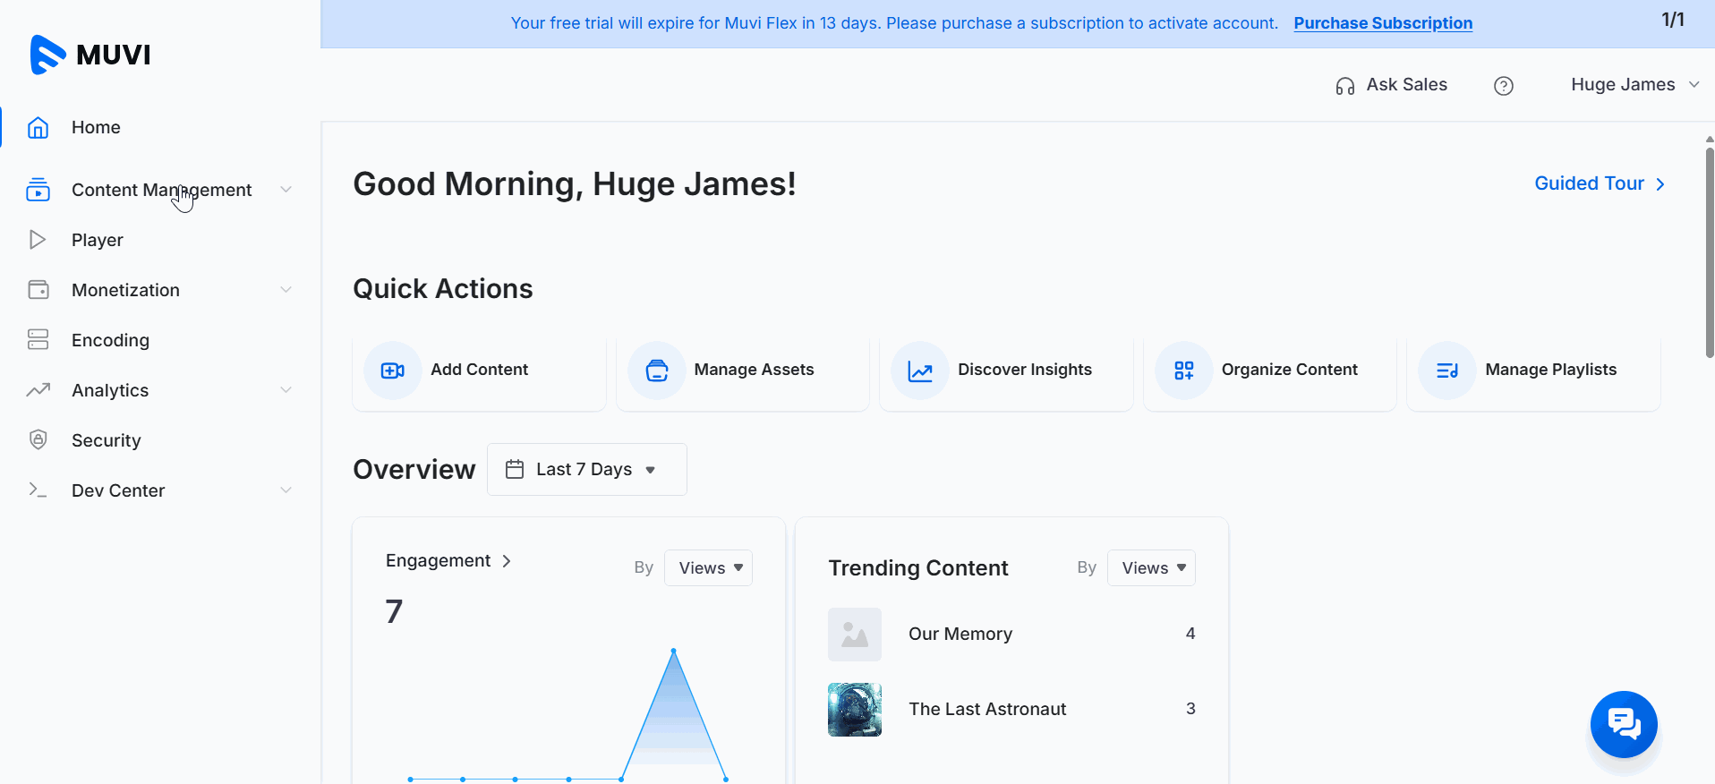Click the Muvi logo icon
This screenshot has height=784, width=1715.
tap(47, 55)
